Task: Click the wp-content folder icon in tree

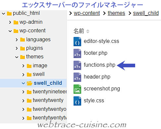Action: [16, 31]
